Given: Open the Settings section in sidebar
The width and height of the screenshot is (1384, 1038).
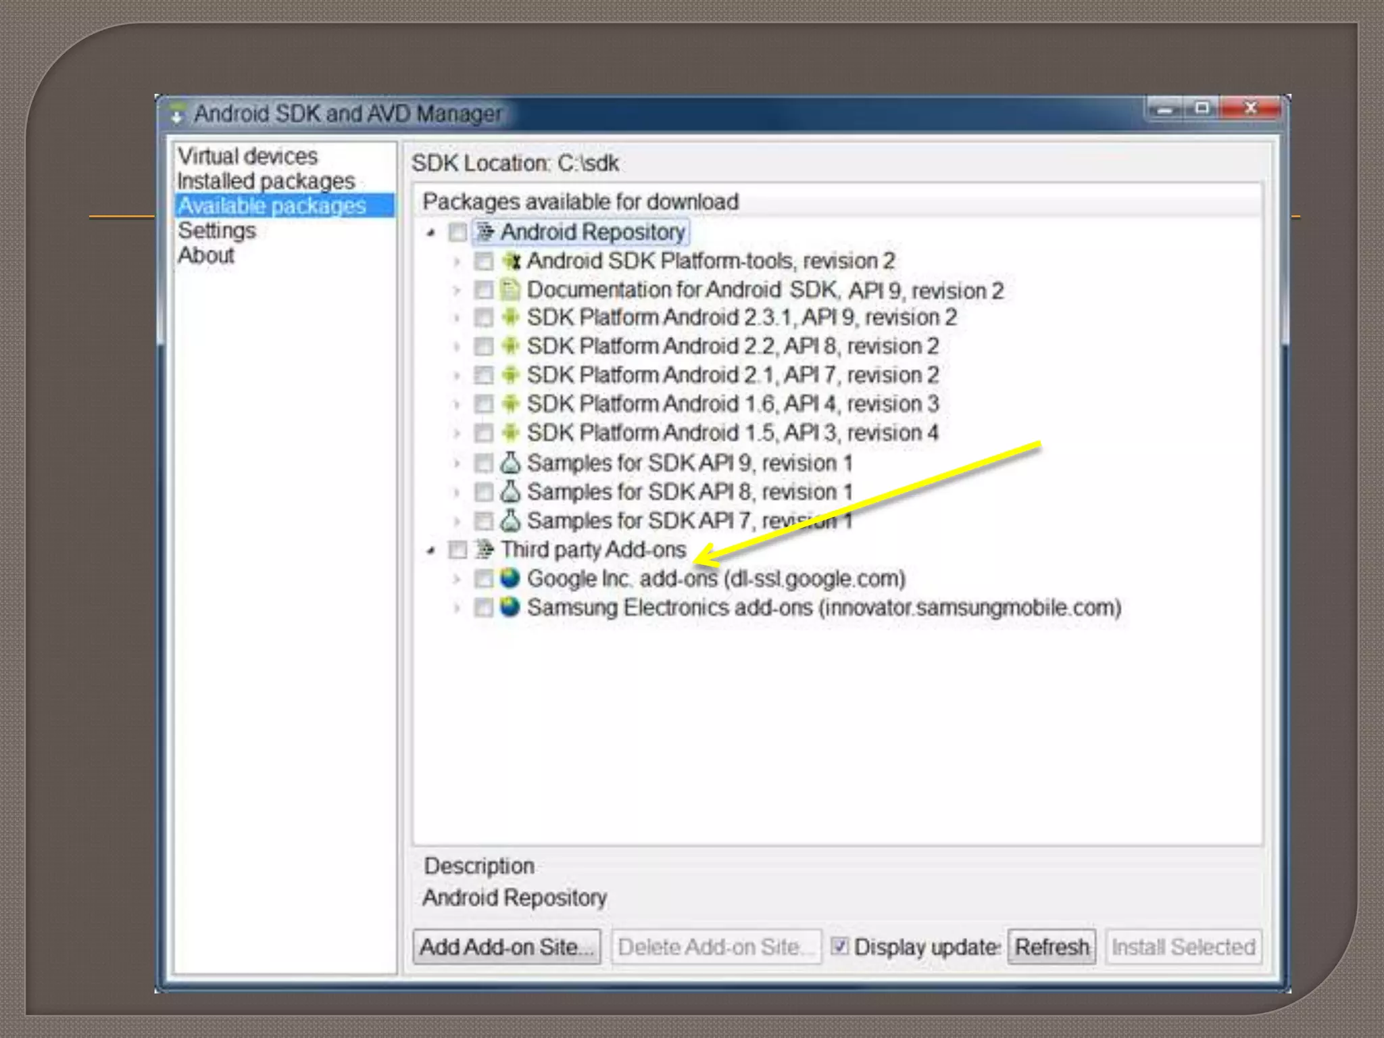Looking at the screenshot, I should point(217,230).
